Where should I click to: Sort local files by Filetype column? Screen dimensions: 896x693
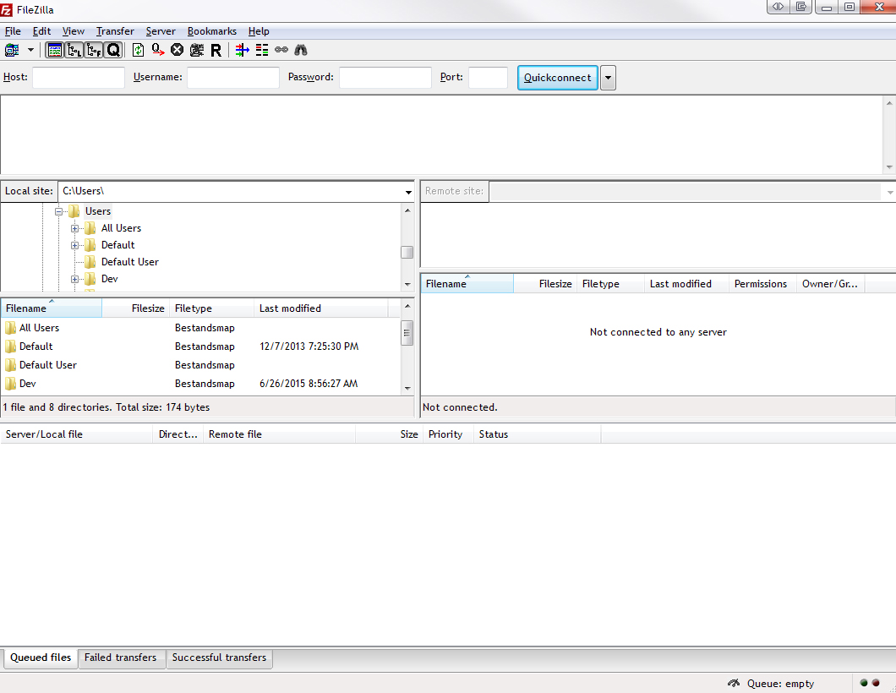pyautogui.click(x=211, y=308)
